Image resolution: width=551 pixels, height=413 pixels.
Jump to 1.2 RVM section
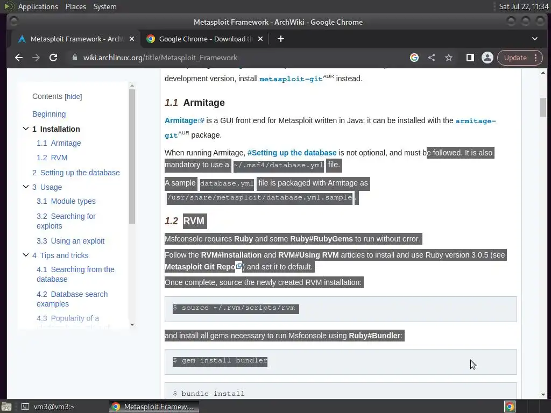(x=52, y=158)
